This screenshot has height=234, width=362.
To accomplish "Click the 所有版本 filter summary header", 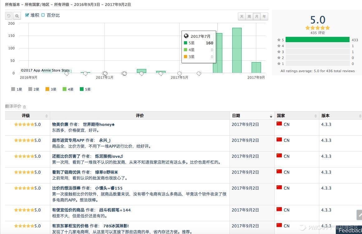I will point(12,4).
